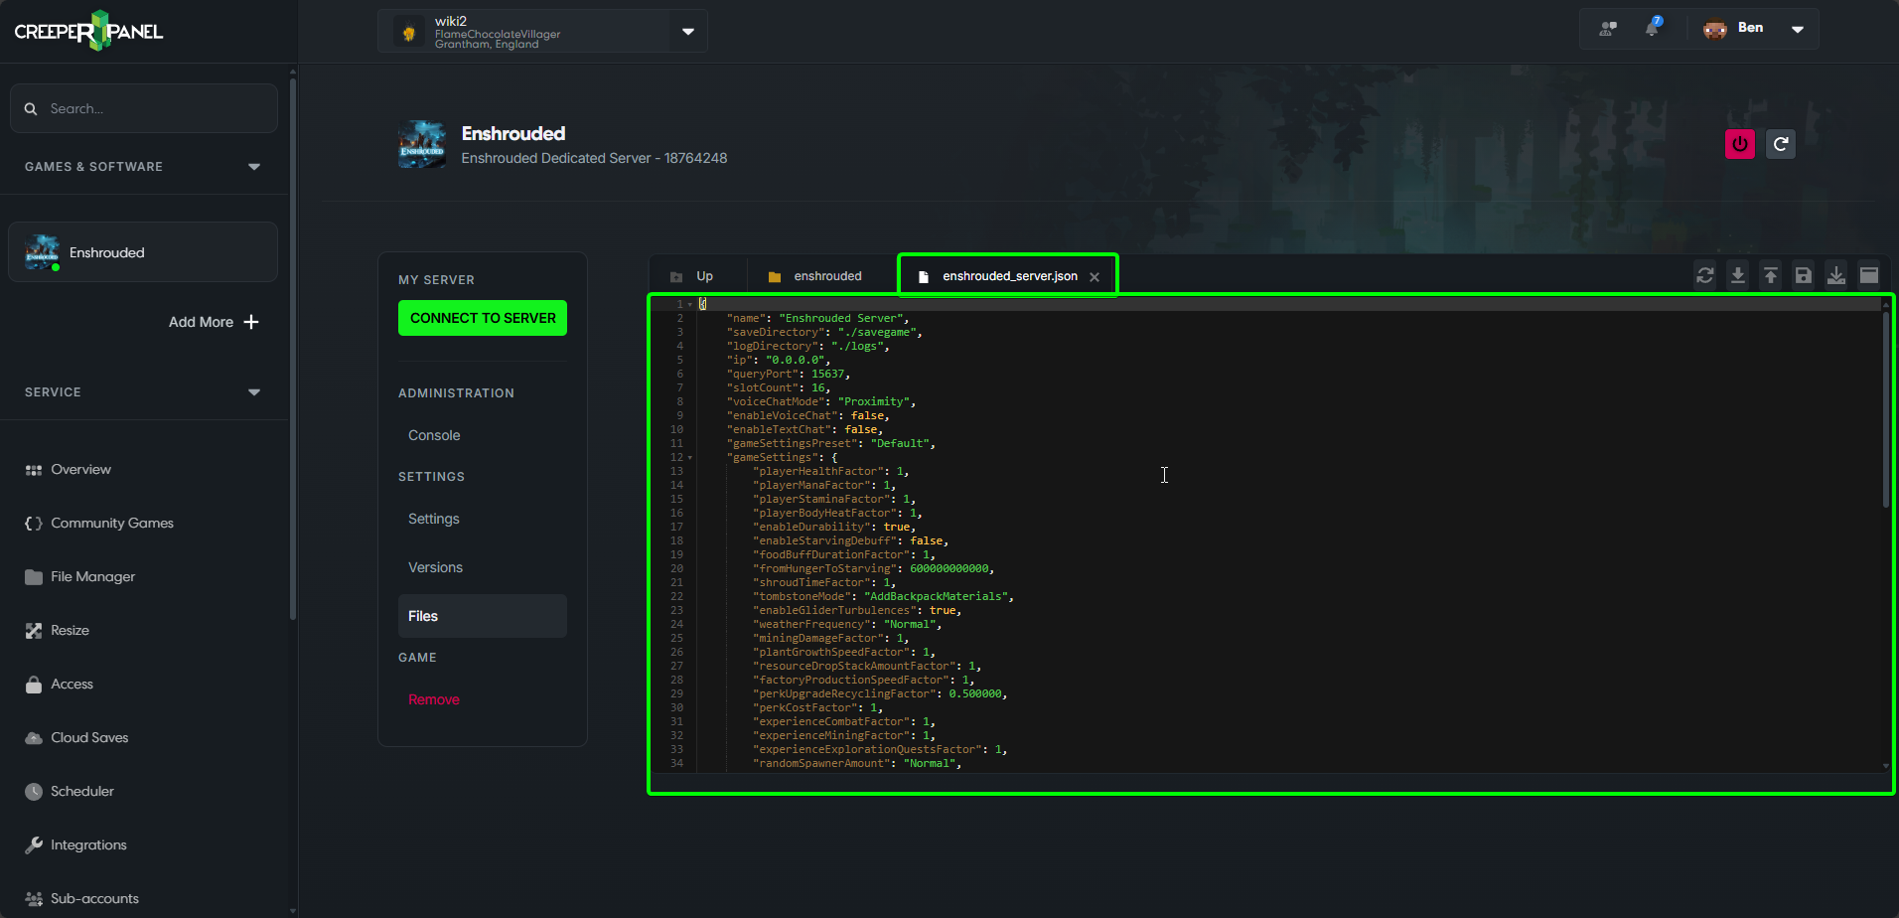Click the Enshrouded server header image

tap(422, 144)
